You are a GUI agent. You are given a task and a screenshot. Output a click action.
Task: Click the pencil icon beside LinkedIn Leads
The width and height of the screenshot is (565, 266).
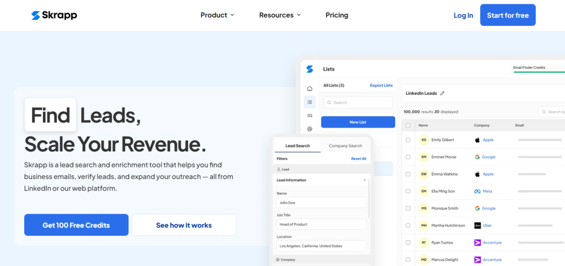point(442,94)
